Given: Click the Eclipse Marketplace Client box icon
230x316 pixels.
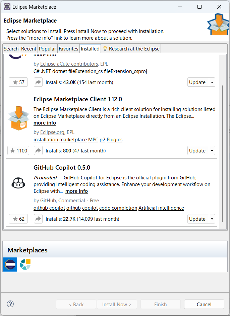Looking at the screenshot, I should 19,118.
